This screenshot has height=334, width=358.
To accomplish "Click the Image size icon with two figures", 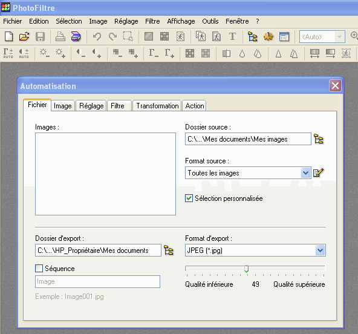I will (x=201, y=36).
